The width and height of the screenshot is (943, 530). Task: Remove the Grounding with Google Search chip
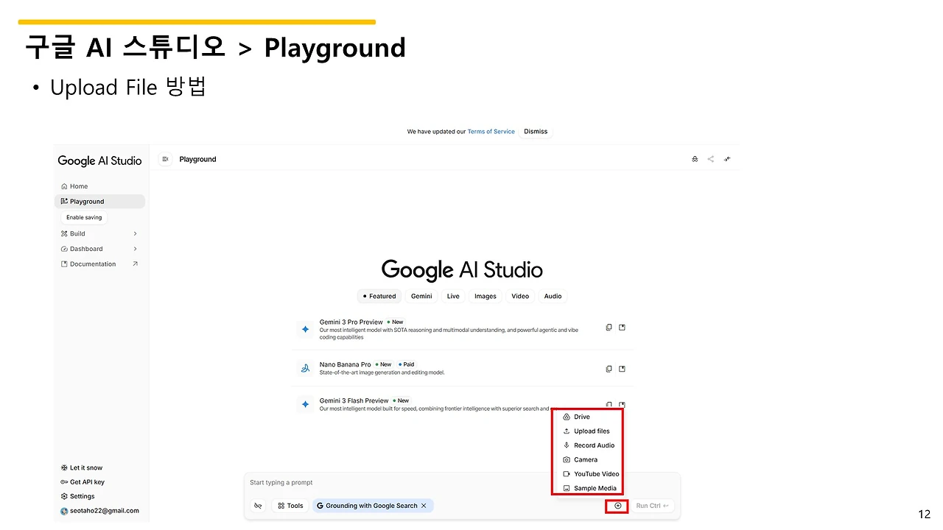(x=424, y=506)
